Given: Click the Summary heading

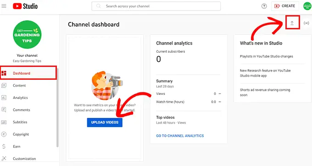Looking at the screenshot, I should [x=164, y=81].
